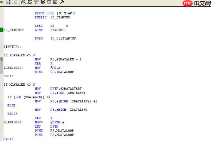Click the 'XDATALOOP:' label
211x141 pixels.
[13, 122]
